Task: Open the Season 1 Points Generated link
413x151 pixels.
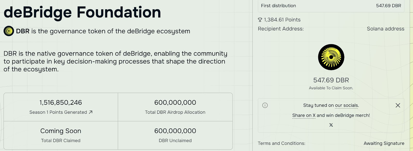Action: pos(58,112)
